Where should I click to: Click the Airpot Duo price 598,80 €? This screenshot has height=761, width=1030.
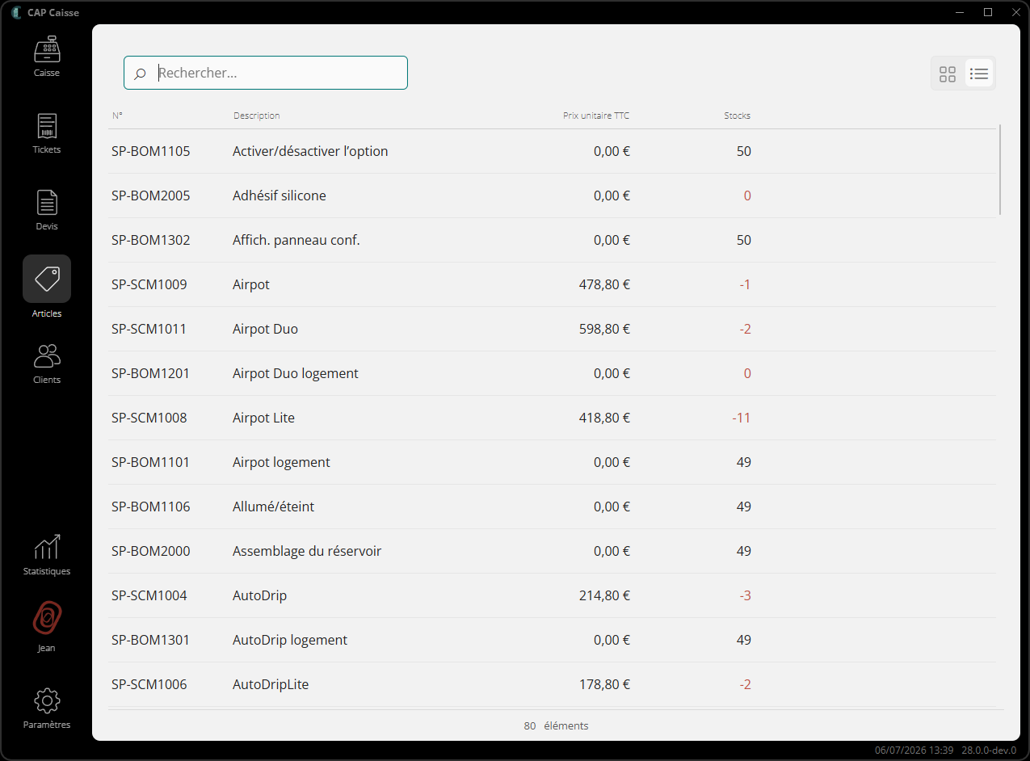point(604,329)
